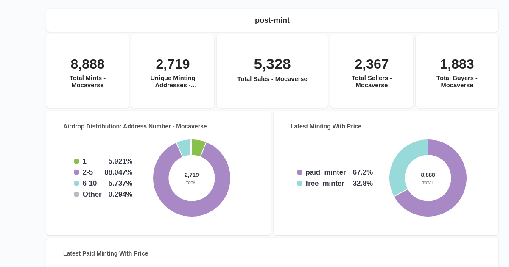Click the green dot beside legend '1'
This screenshot has width=509, height=267.
tap(76, 161)
